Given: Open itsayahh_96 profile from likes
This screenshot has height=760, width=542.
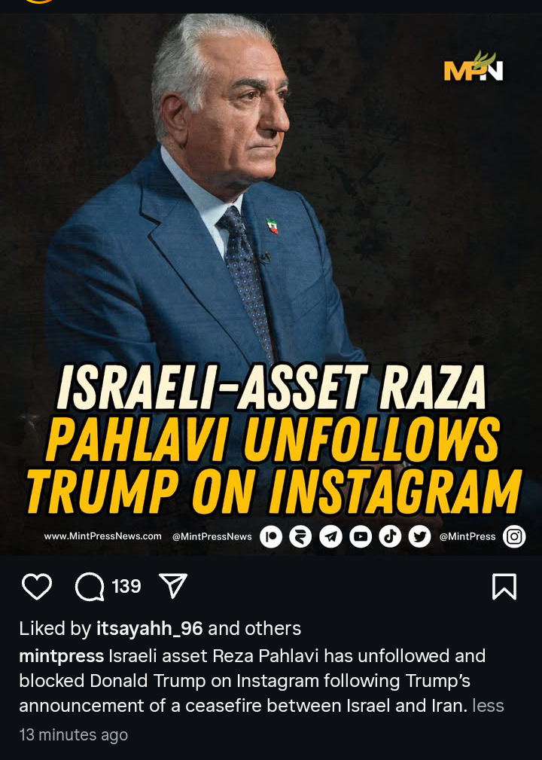Looking at the screenshot, I should (x=149, y=629).
